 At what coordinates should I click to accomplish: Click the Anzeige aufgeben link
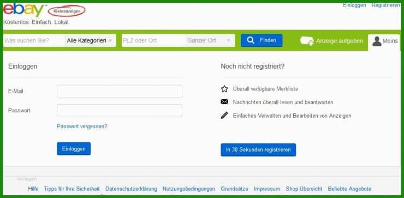click(331, 41)
